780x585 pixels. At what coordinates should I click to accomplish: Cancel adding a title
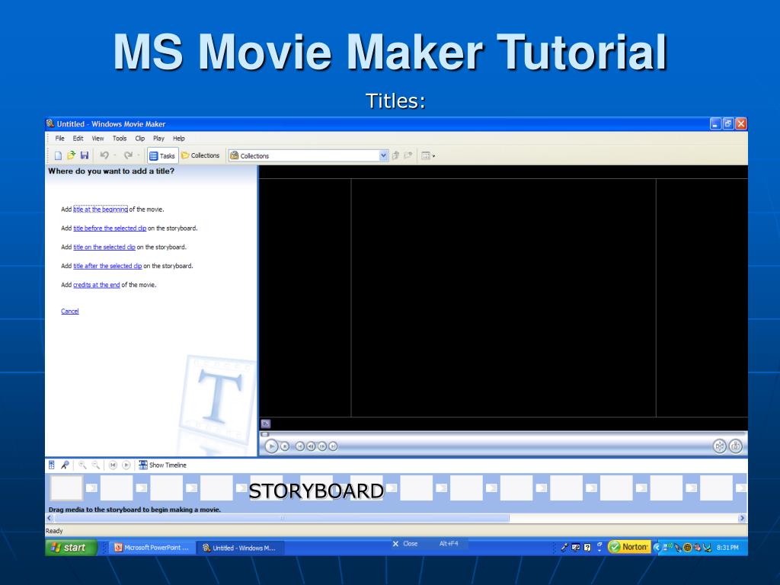point(69,312)
